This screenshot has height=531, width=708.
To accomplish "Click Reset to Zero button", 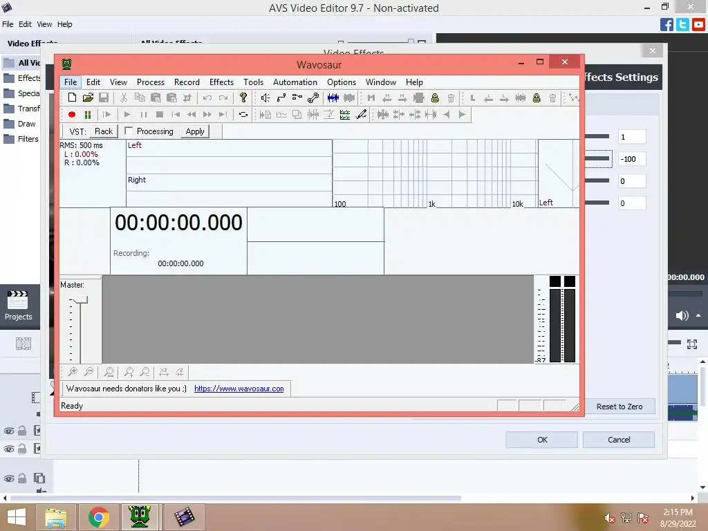I will tap(619, 407).
